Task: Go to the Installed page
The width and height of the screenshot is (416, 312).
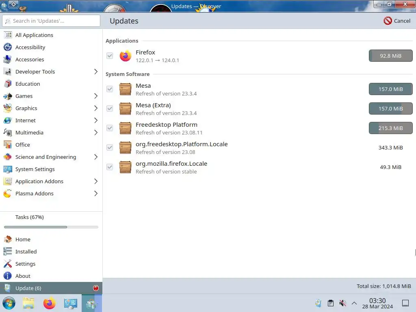Action: (51, 251)
